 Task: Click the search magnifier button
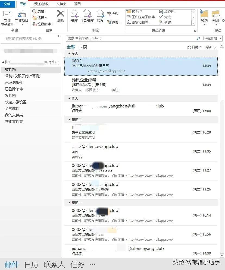coord(198,38)
